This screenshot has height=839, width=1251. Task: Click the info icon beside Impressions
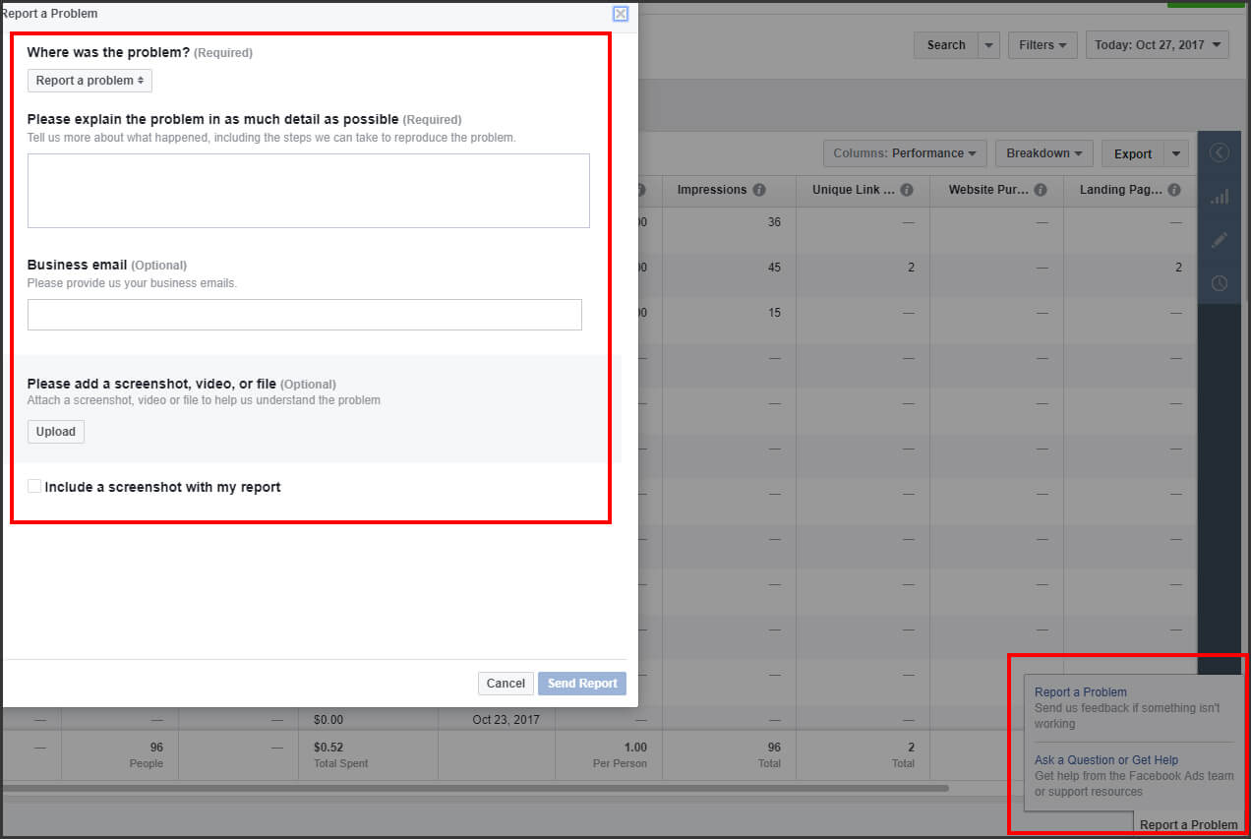pos(758,190)
